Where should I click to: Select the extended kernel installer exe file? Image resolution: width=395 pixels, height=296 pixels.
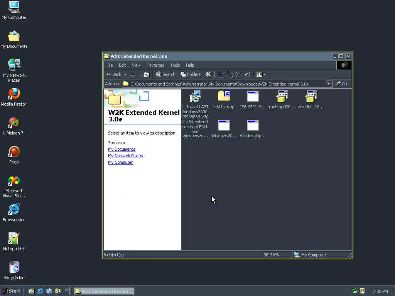195,96
